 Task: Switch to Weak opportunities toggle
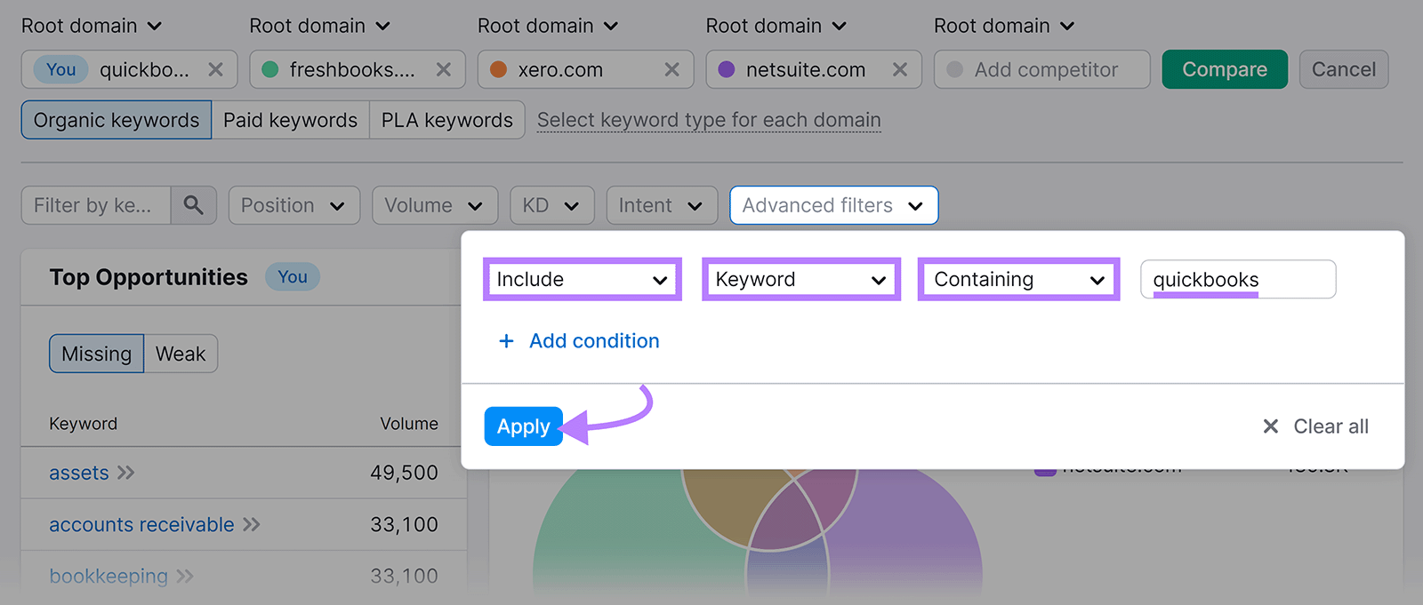181,354
